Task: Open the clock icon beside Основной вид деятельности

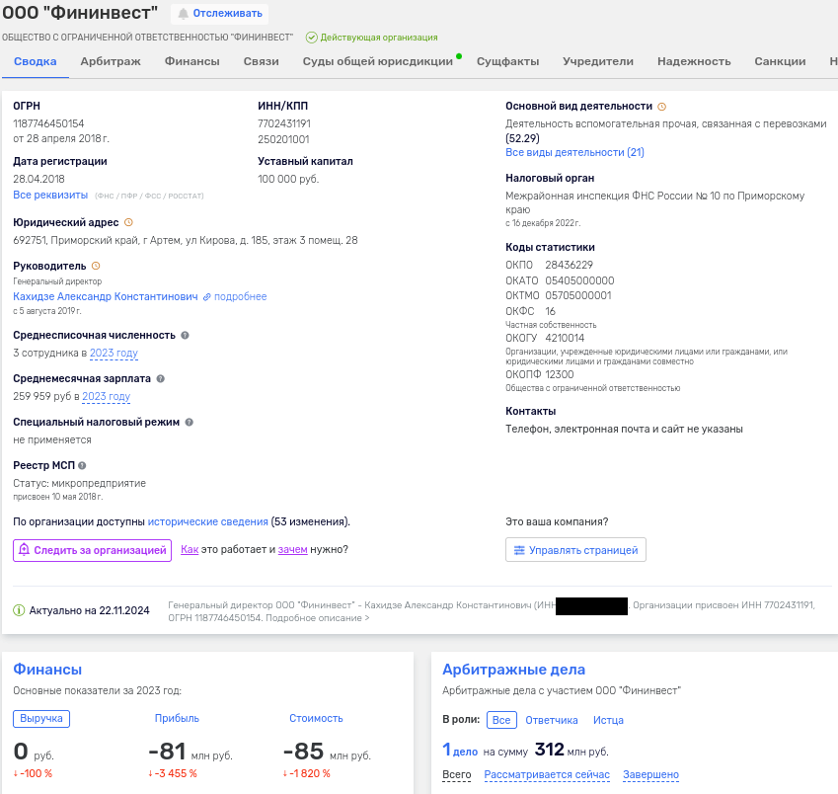Action: (x=661, y=107)
